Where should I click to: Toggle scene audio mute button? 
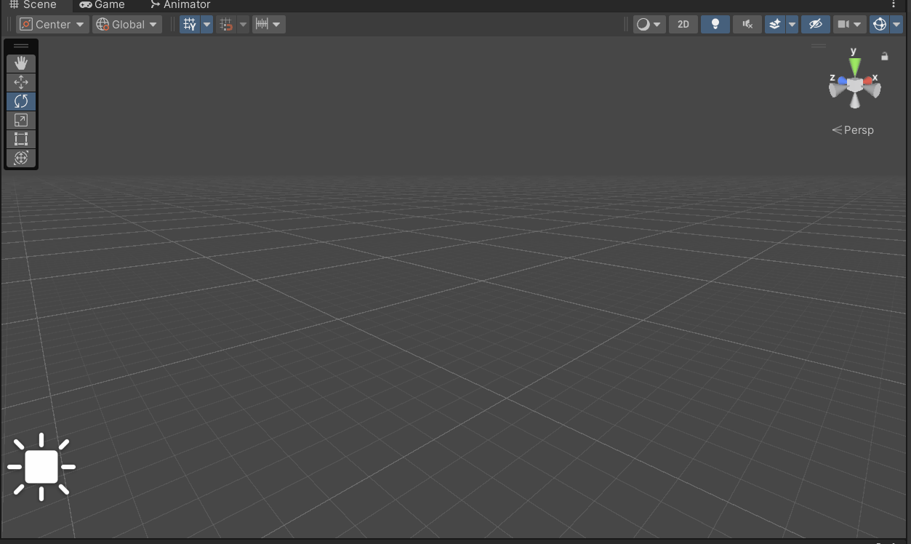point(747,24)
